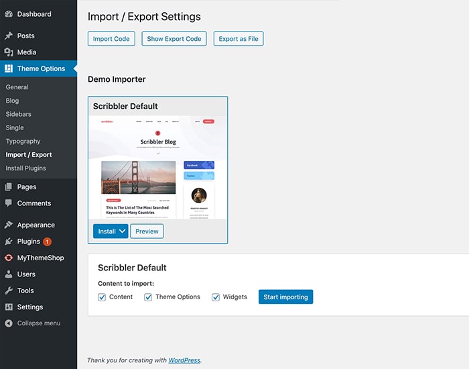Image resolution: width=469 pixels, height=369 pixels.
Task: Click the Theme Options grid icon
Action: 9,68
